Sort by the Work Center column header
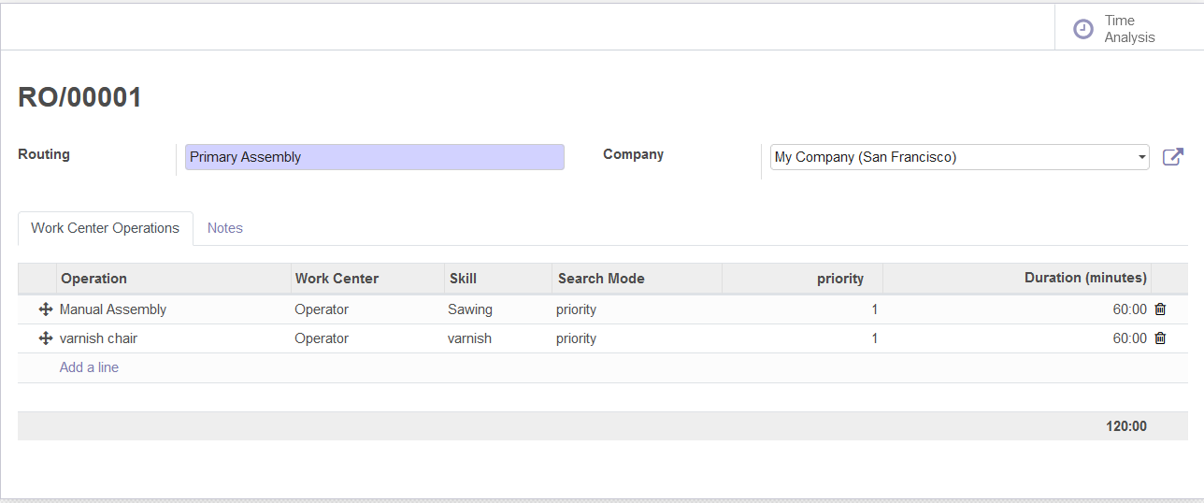The height and width of the screenshot is (503, 1204). (367, 278)
